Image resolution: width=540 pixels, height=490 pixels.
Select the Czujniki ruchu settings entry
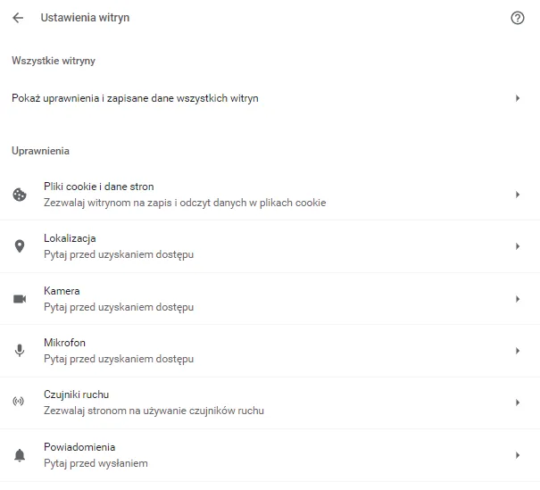pos(76,394)
